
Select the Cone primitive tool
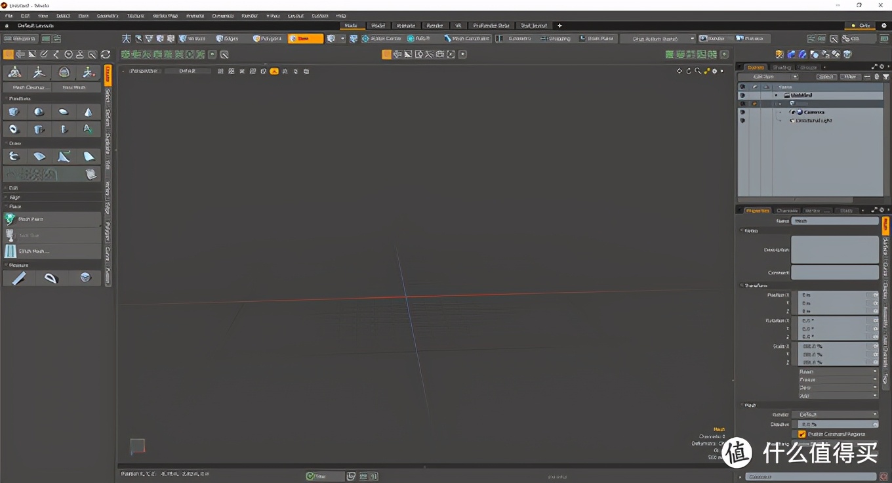pyautogui.click(x=88, y=112)
